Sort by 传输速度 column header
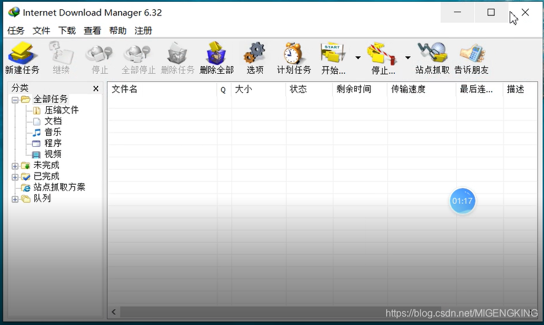The width and height of the screenshot is (544, 325). [x=422, y=89]
